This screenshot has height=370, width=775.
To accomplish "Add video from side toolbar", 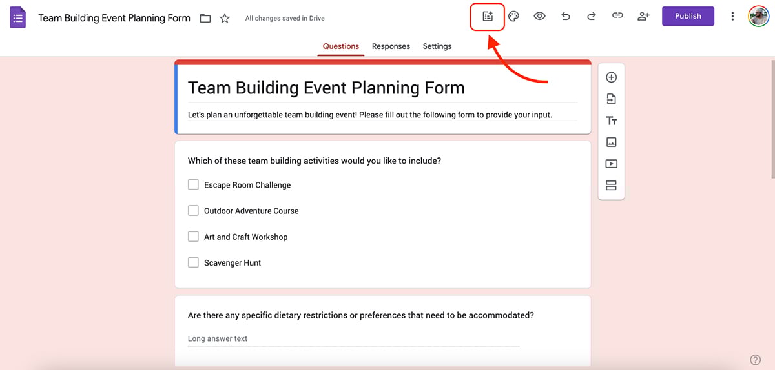I will (x=611, y=164).
